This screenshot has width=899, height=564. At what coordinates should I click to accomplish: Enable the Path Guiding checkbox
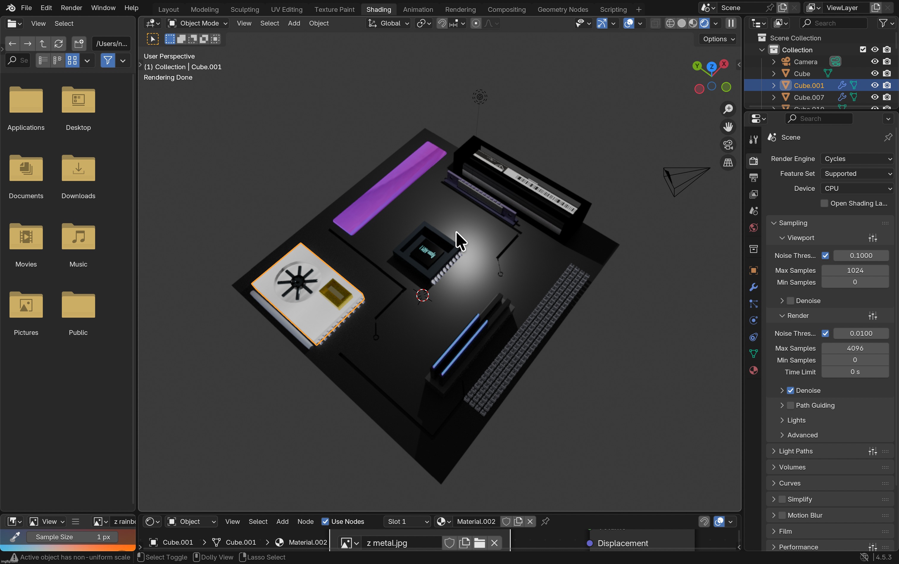click(x=790, y=406)
